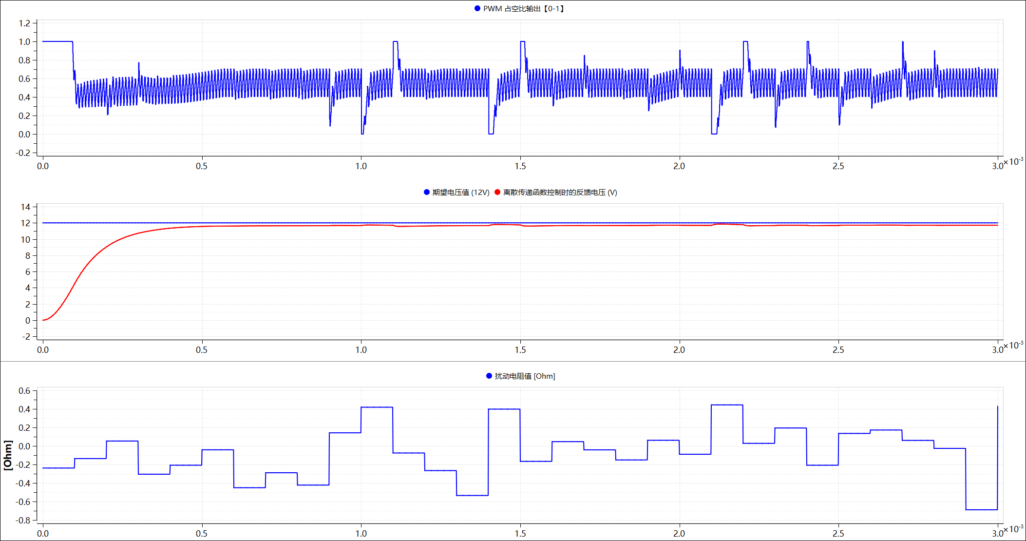
Task: Click blue marker for 期望电压值 legend
Action: [x=427, y=192]
